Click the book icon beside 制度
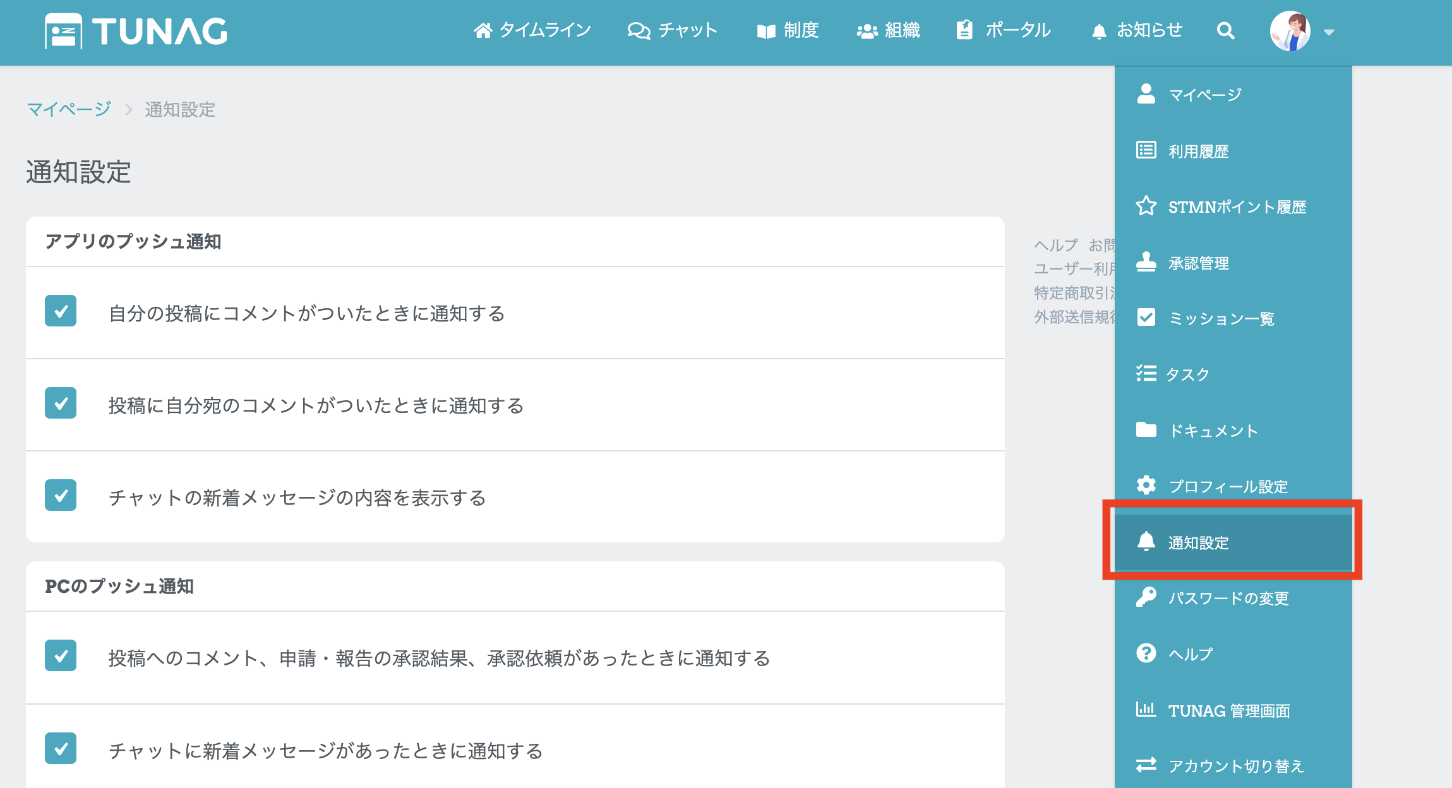Image resolution: width=1452 pixels, height=788 pixels. point(766,31)
